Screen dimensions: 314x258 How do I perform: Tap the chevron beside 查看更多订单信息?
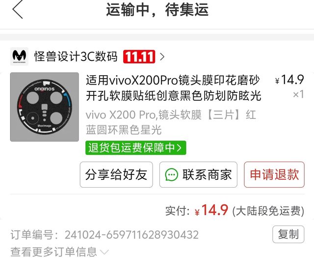(105, 252)
